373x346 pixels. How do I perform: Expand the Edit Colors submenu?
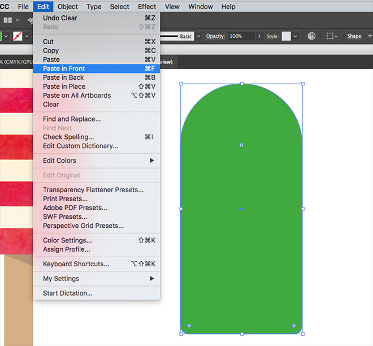(97, 161)
